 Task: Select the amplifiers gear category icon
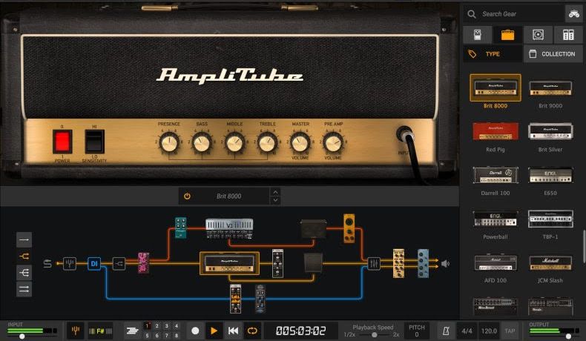click(507, 35)
